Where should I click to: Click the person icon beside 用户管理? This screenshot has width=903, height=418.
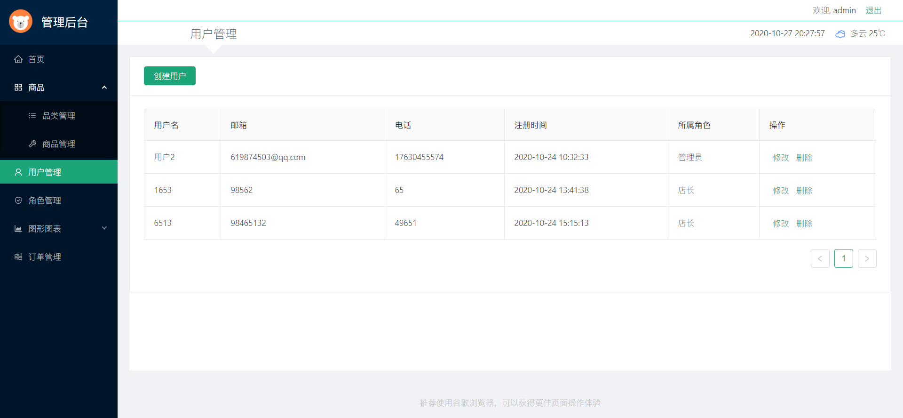pos(18,172)
